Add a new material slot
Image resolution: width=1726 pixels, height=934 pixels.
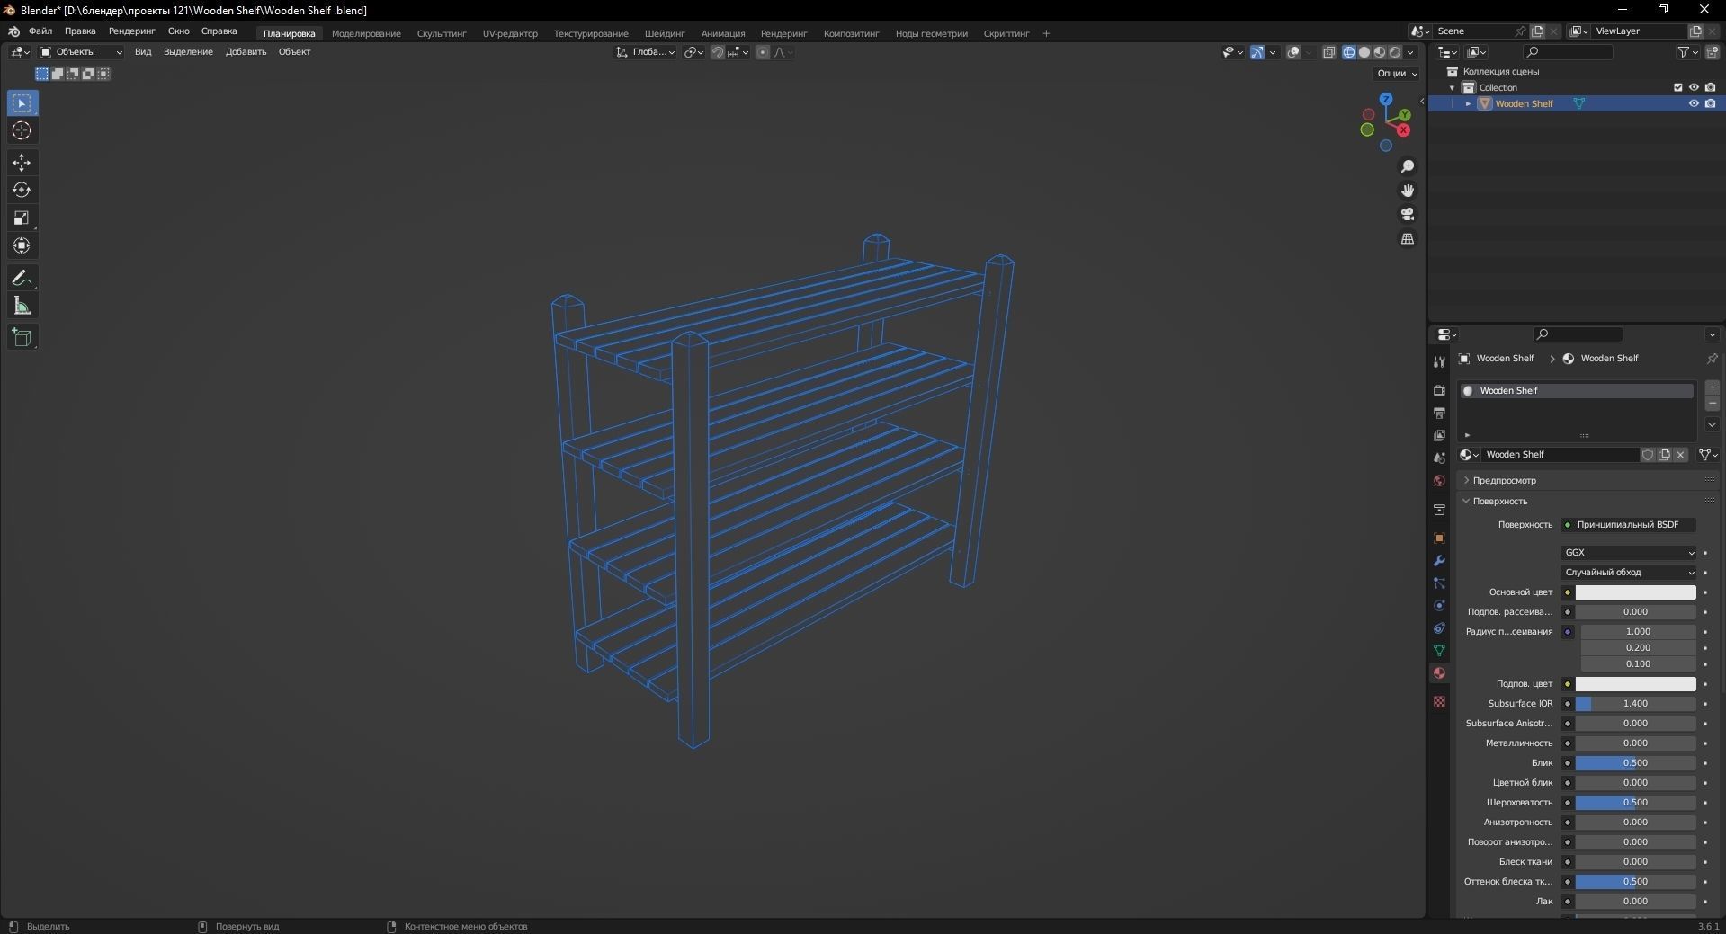coord(1713,387)
